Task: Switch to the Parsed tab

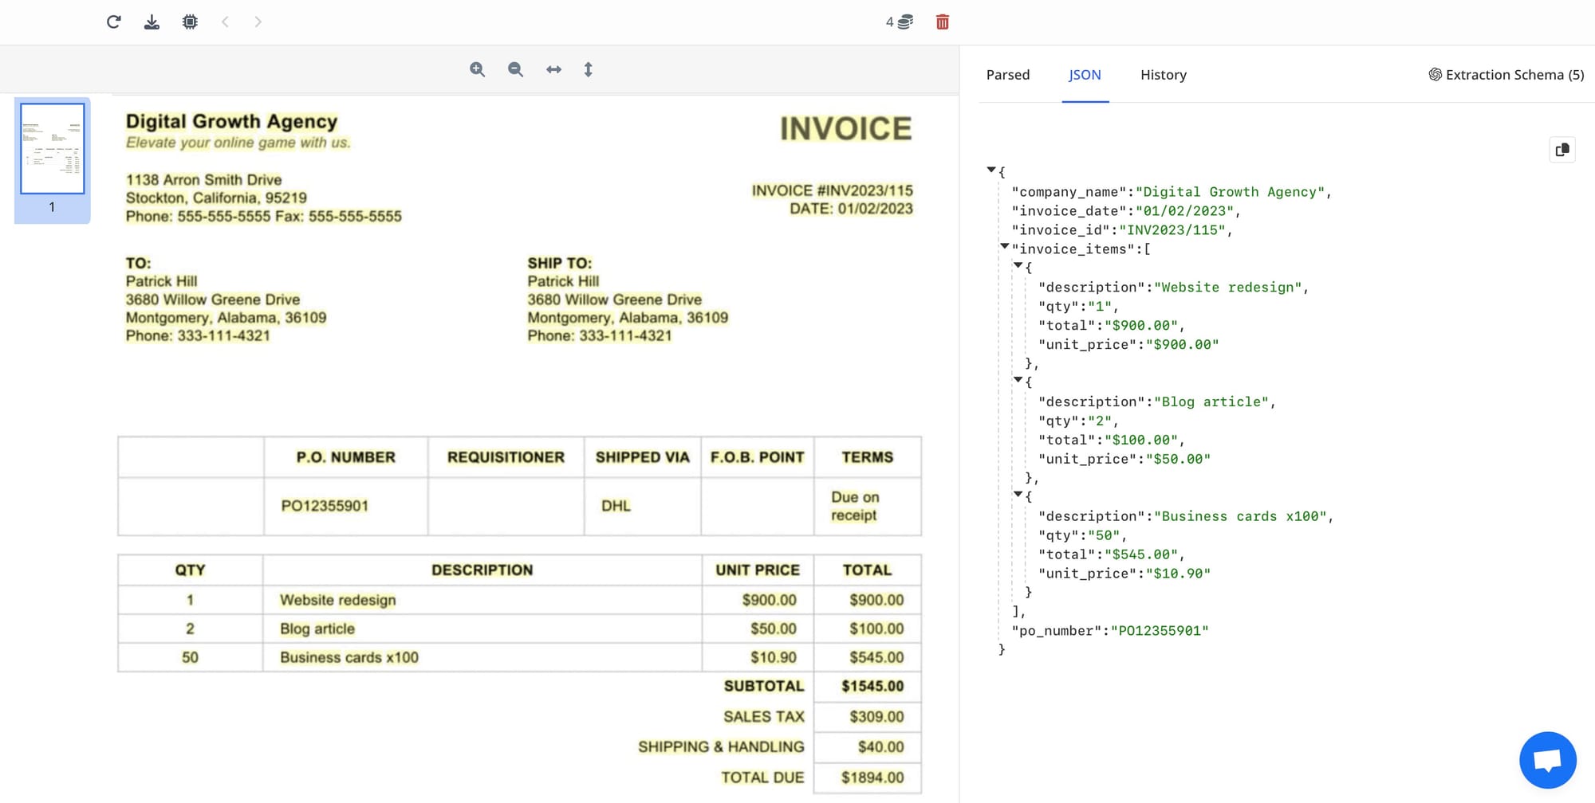Action: tap(1007, 75)
